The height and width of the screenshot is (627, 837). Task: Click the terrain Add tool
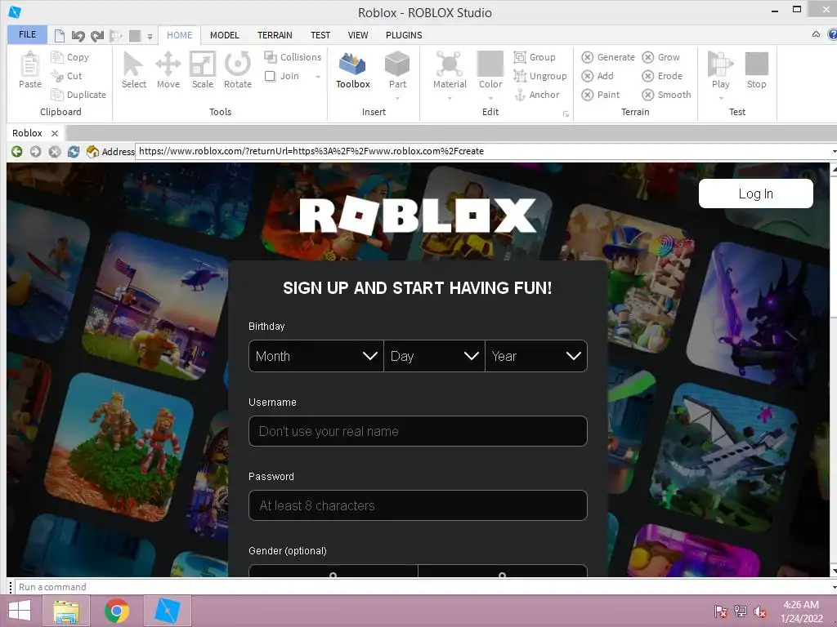pos(598,76)
